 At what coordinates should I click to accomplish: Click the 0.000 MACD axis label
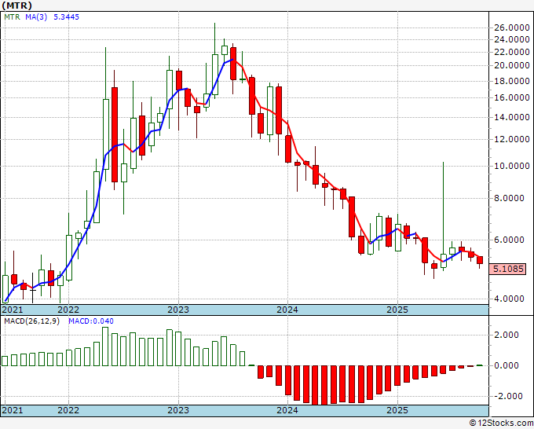click(x=507, y=365)
